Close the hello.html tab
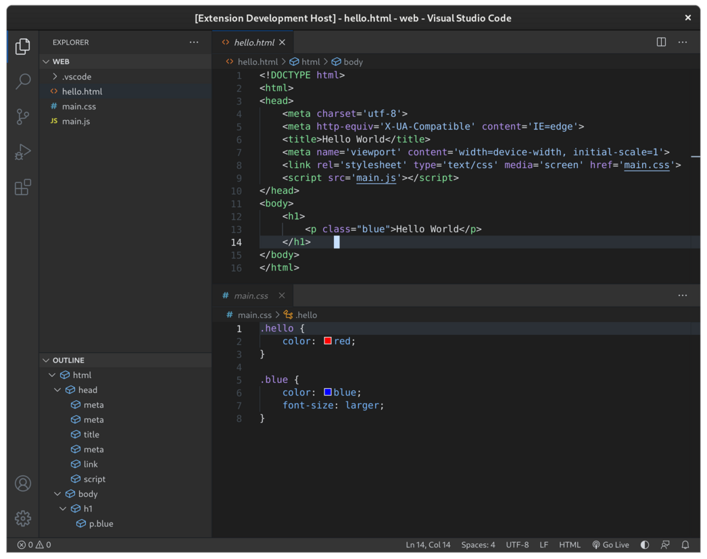The height and width of the screenshot is (559, 707). coord(283,43)
